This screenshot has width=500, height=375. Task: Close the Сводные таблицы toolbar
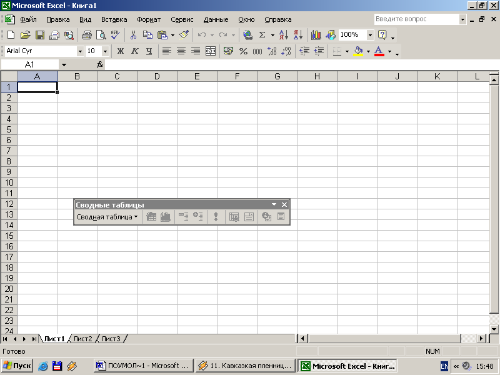pos(284,205)
